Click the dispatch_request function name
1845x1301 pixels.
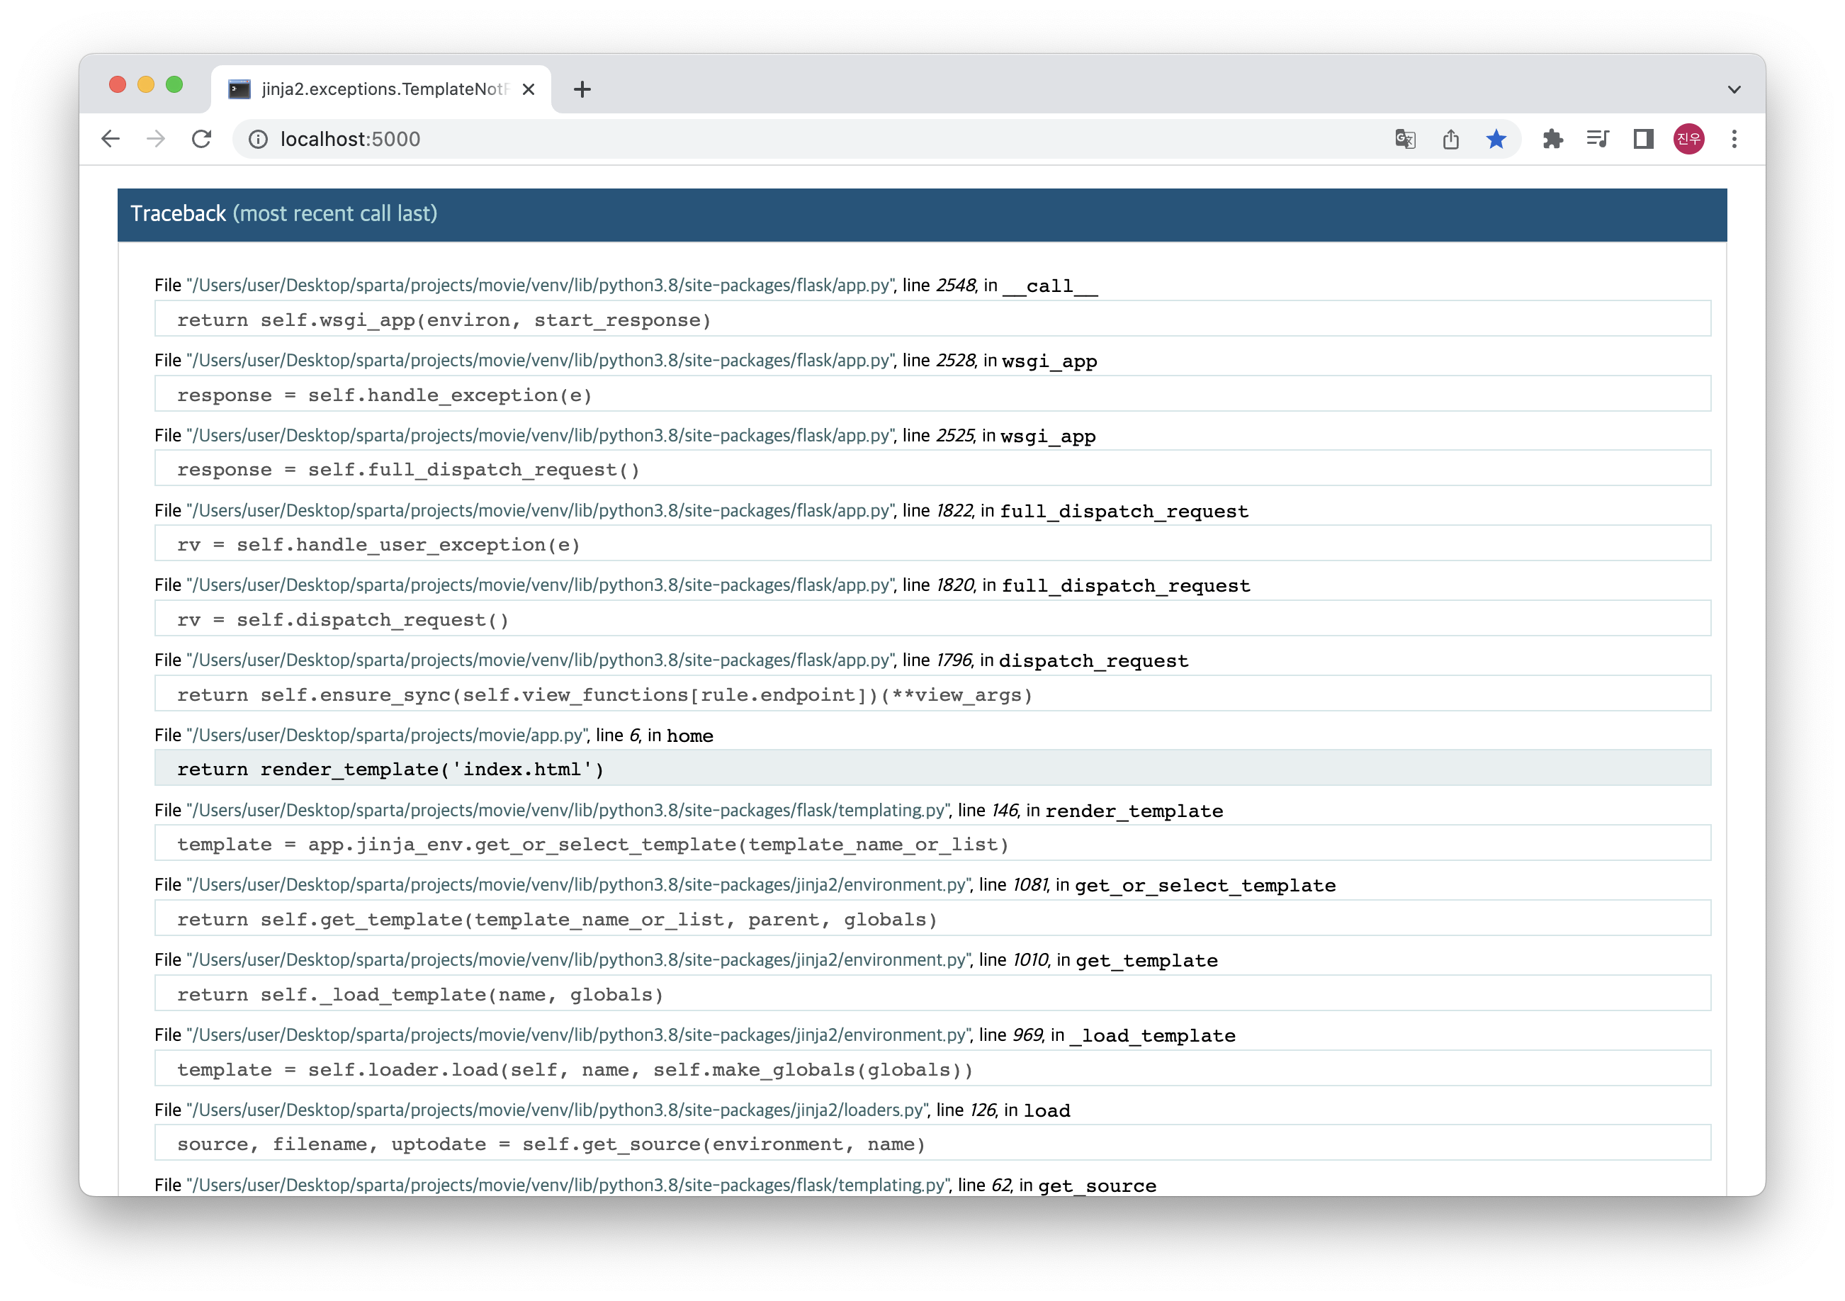pyautogui.click(x=1094, y=660)
